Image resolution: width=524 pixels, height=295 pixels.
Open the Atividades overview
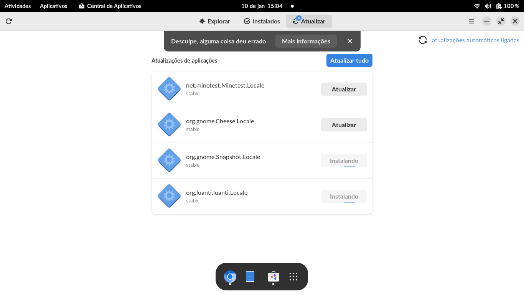click(x=18, y=6)
